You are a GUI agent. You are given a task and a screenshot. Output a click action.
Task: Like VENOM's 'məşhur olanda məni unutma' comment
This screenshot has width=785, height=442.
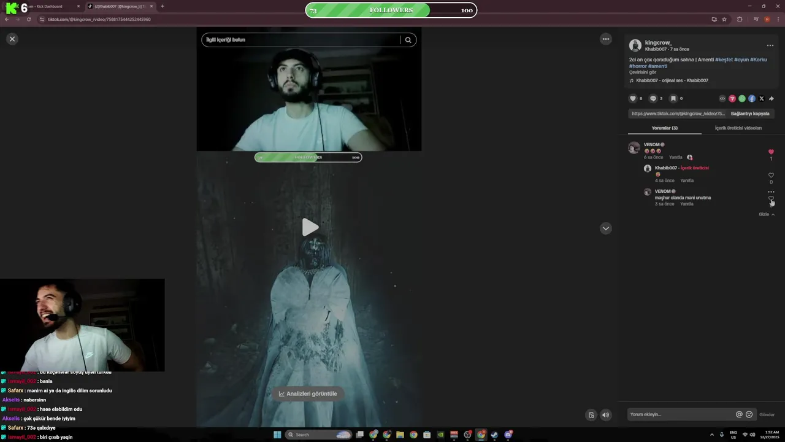pyautogui.click(x=771, y=199)
